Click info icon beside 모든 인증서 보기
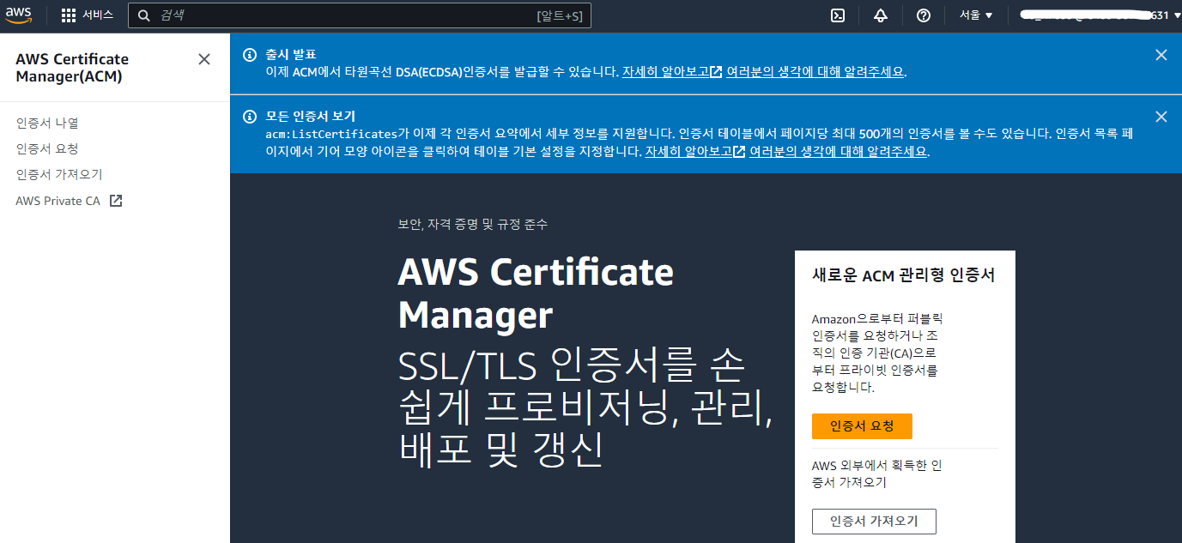This screenshot has height=543, width=1182. click(x=250, y=117)
